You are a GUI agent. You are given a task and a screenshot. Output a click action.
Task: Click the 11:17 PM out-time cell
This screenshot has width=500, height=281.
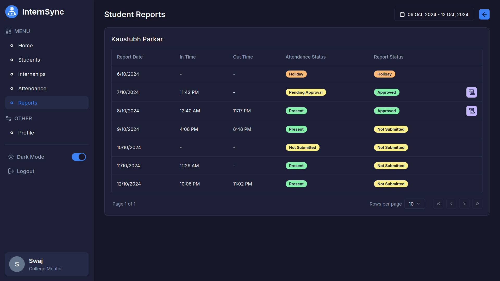pyautogui.click(x=242, y=111)
